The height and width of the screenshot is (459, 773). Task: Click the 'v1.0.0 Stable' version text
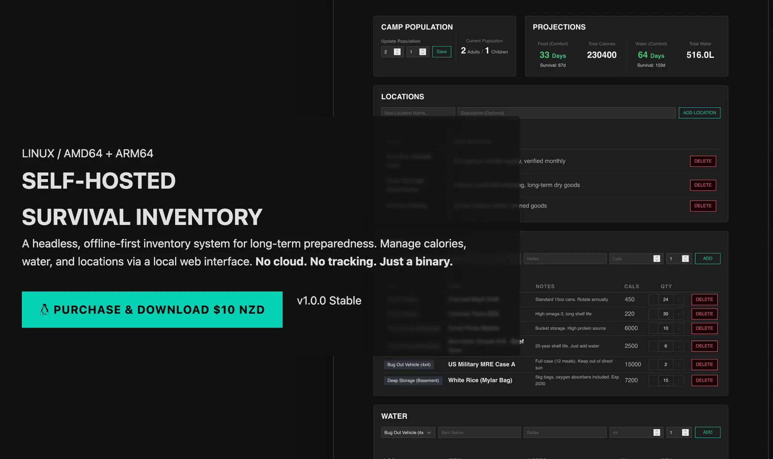(x=329, y=301)
